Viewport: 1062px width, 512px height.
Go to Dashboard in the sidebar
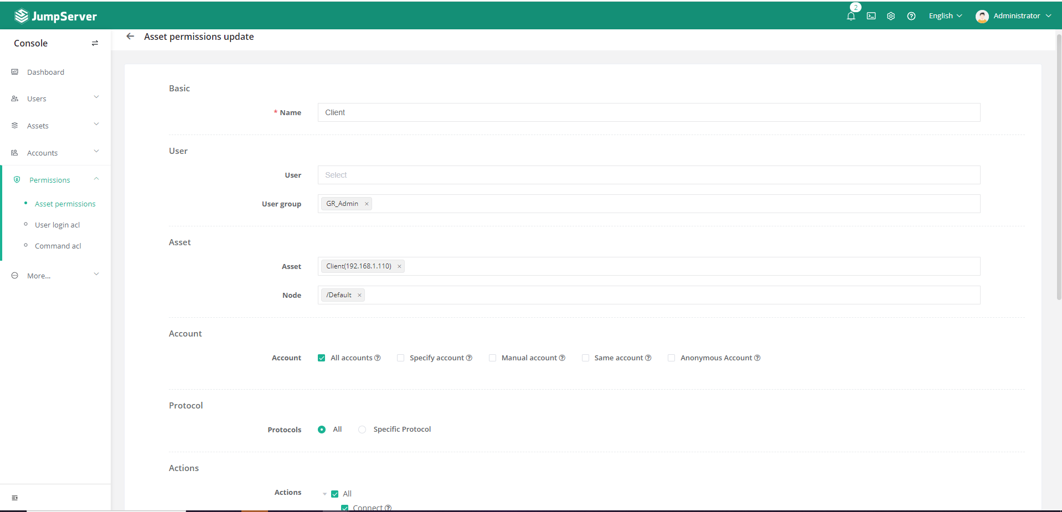[45, 72]
